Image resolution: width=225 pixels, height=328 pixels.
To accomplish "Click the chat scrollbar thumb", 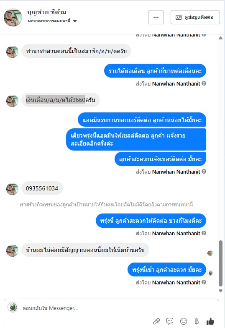I will (x=221, y=263).
